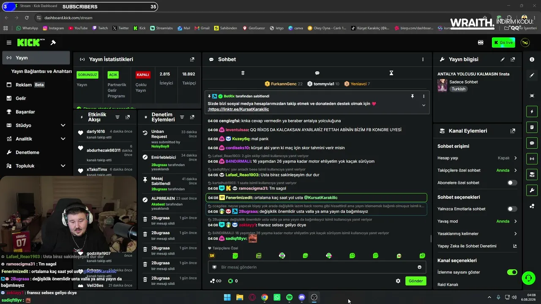Click the Go live button
The height and width of the screenshot is (304, 541).
[503, 43]
